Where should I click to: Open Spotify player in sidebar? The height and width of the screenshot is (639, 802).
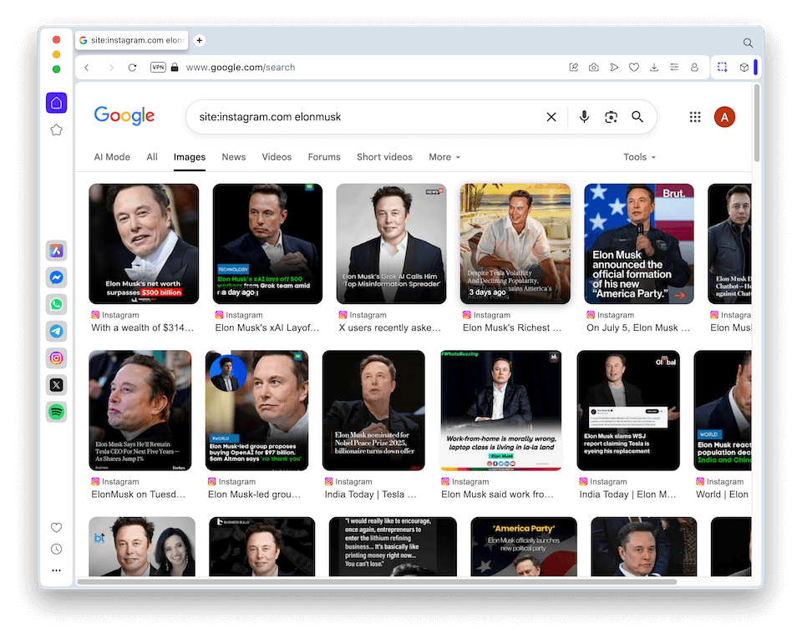56,412
